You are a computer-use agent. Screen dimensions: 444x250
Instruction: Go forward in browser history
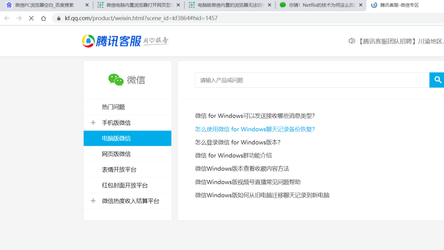tap(19, 18)
